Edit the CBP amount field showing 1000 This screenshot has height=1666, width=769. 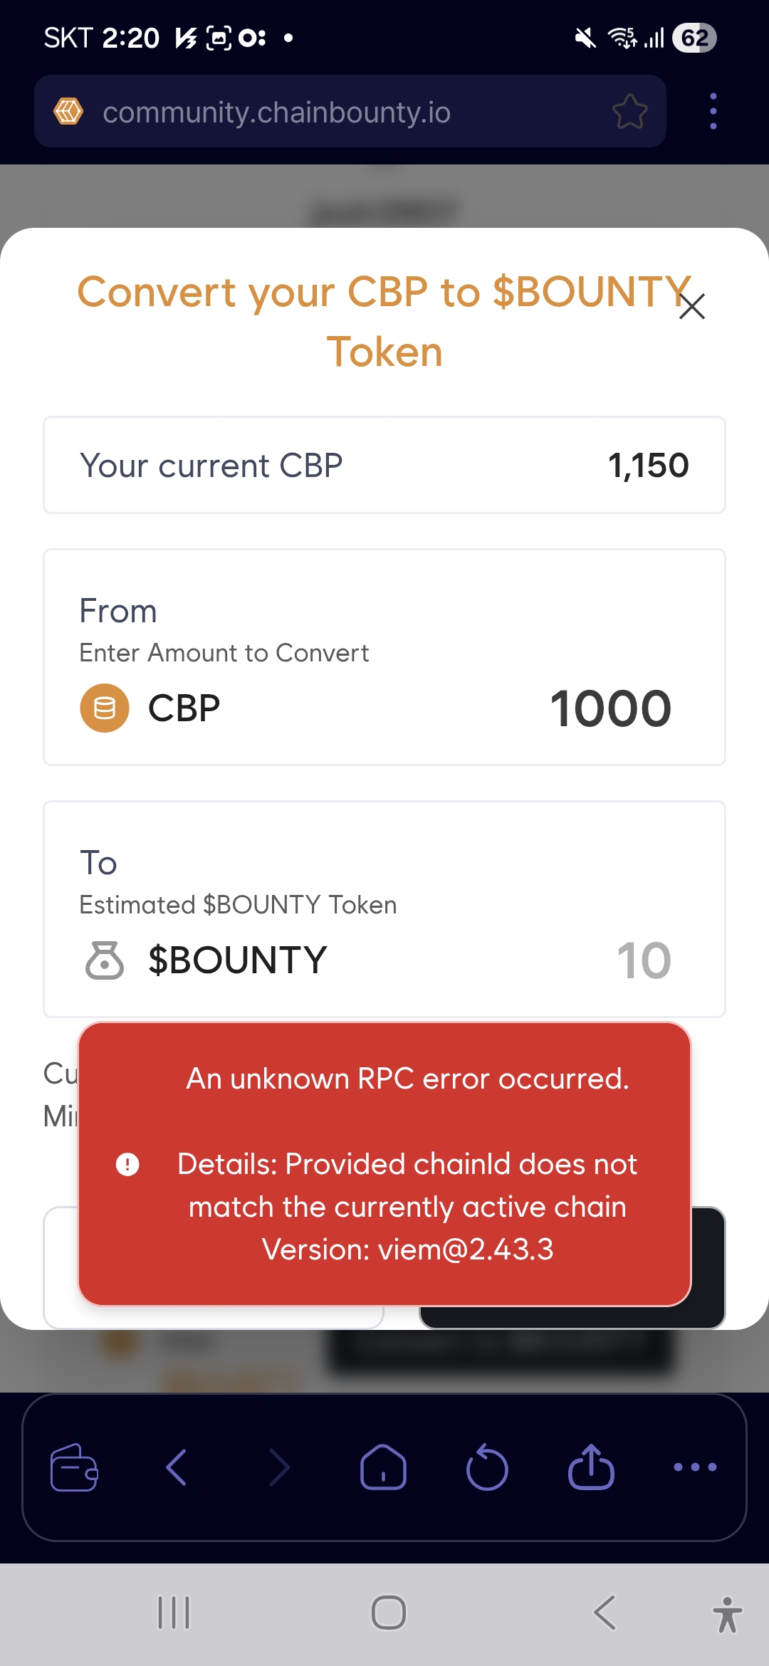pos(610,709)
